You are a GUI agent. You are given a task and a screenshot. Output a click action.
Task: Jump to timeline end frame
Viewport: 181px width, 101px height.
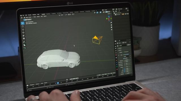[78, 78]
